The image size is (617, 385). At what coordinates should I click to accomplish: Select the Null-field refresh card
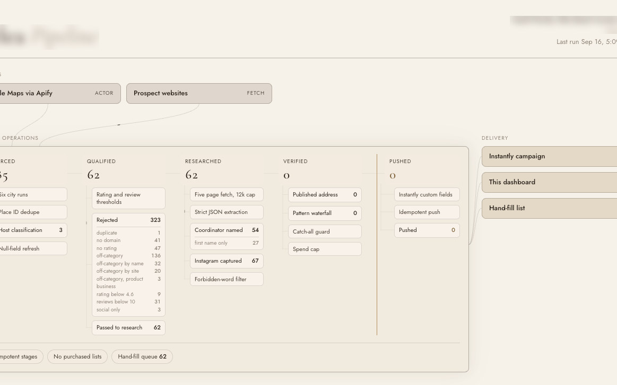coord(33,249)
